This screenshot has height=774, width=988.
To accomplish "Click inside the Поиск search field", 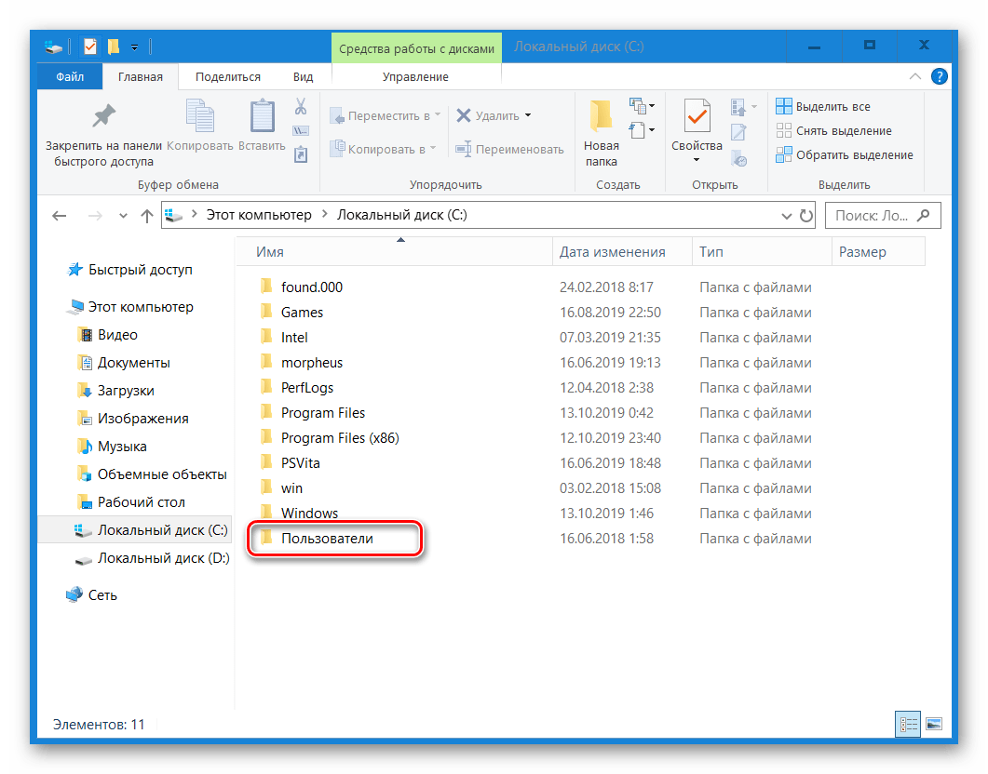I will [873, 215].
